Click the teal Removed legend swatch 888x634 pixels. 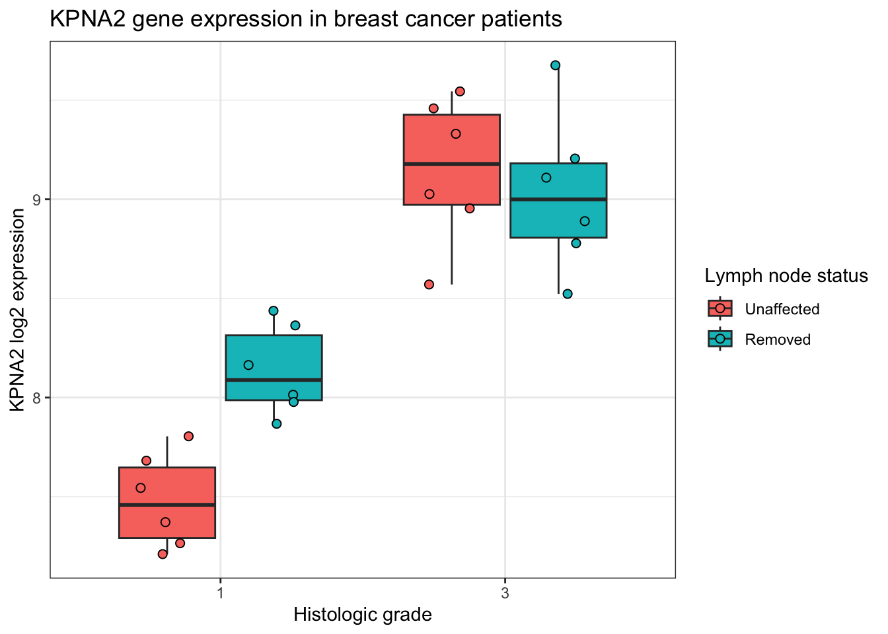[x=720, y=339]
